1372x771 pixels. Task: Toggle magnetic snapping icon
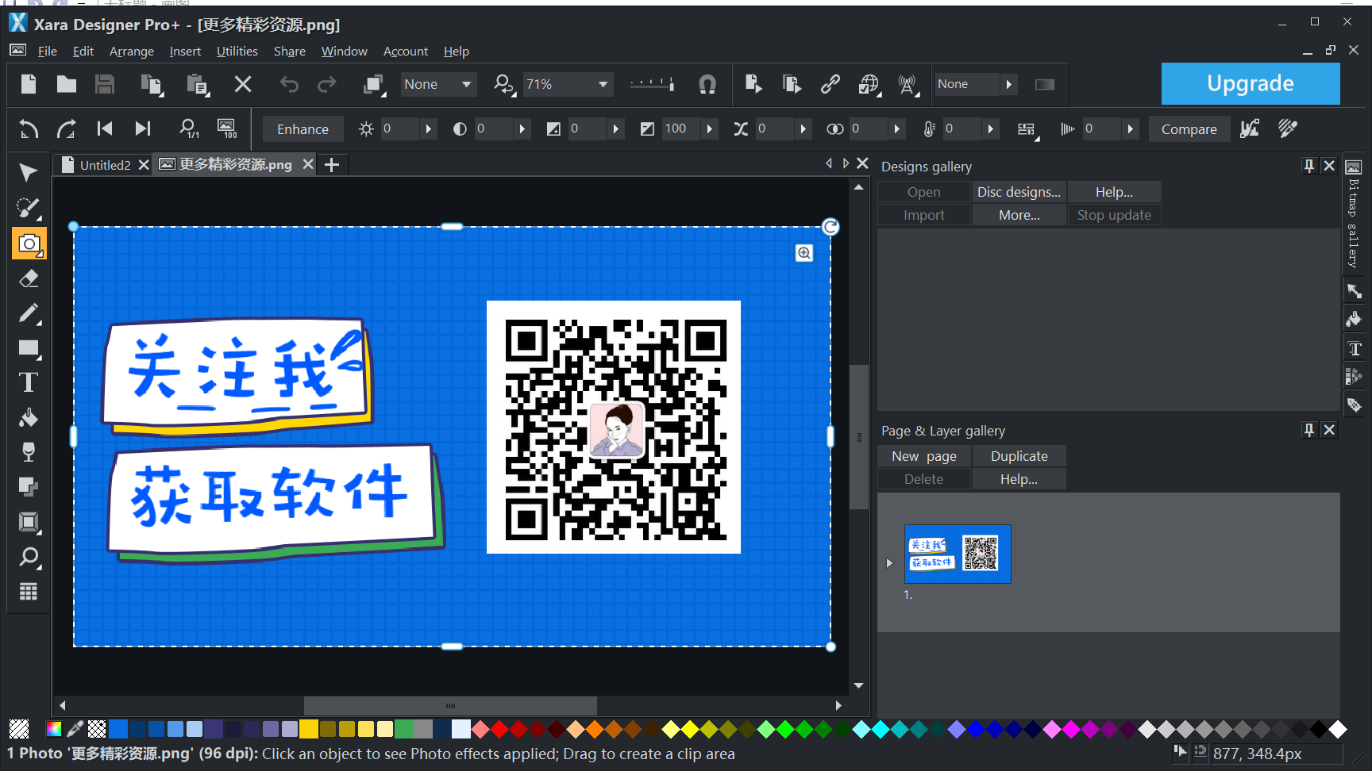click(707, 84)
